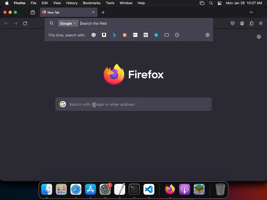This screenshot has width=267, height=200.
Task: Click the magnifier icon in the address bar
Action: click(x=52, y=23)
